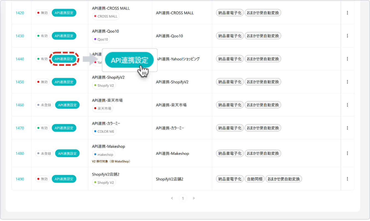370x221 pixels.
Task: Click おまかせ便自動変換 tag in row 1470
Action: click(x=263, y=128)
